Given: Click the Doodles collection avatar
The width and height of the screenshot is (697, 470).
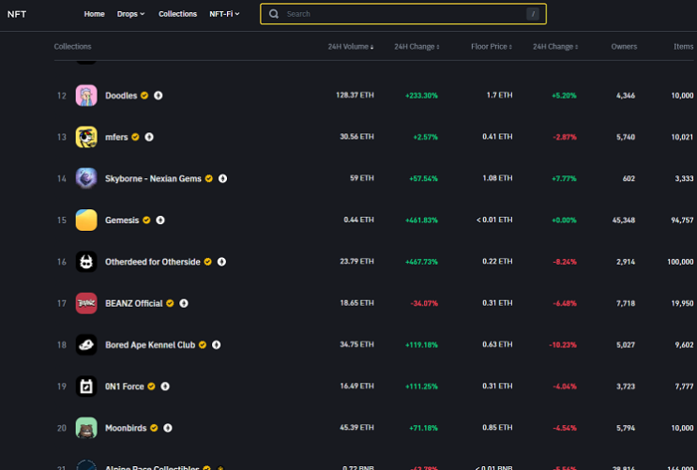Looking at the screenshot, I should [86, 96].
